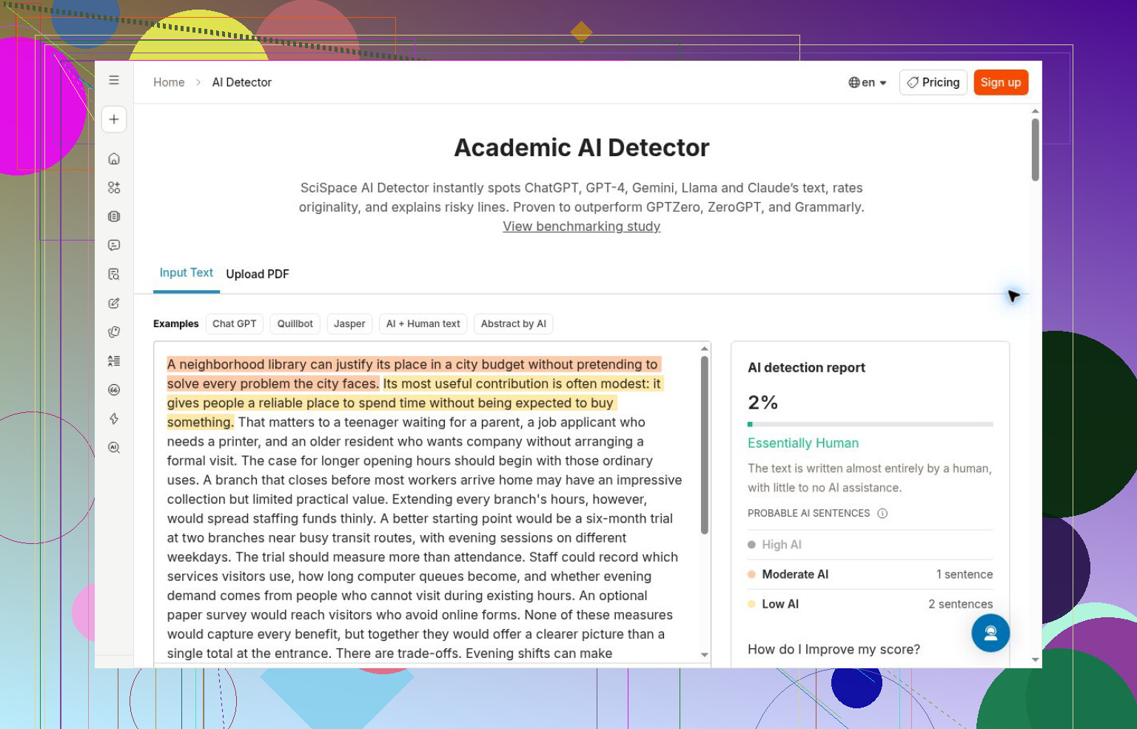Screen dimensions: 1137x729
Task: Open the text formatting list icon in sidebar
Action: 114,360
